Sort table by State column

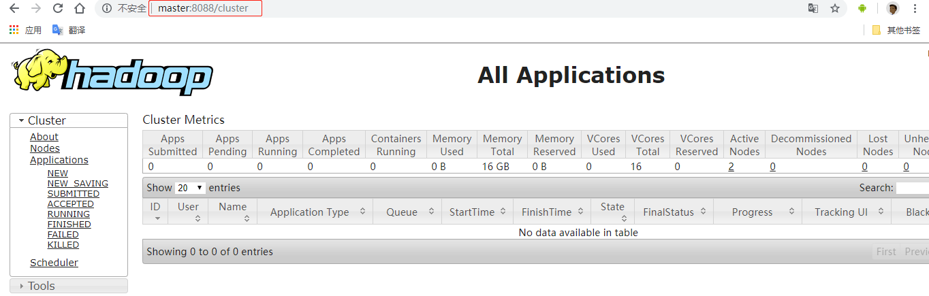point(612,212)
